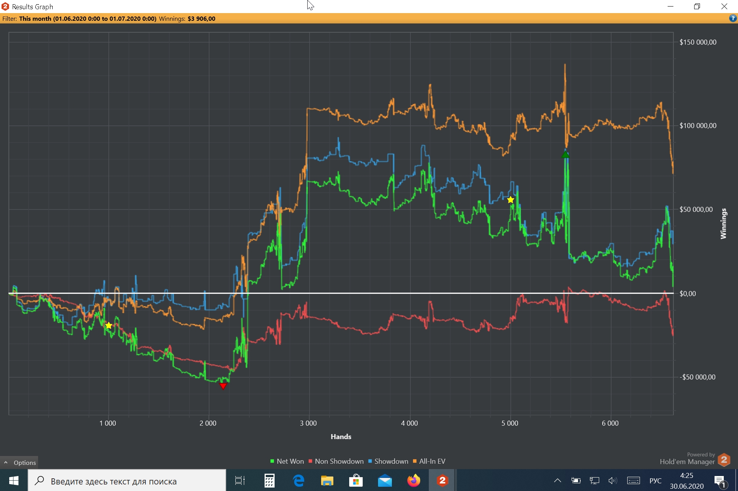
Task: Click the yellow star near 5 000 hands
Action: pyautogui.click(x=510, y=200)
